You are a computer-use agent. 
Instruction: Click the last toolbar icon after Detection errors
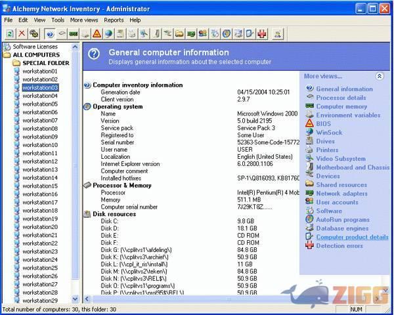(278, 33)
